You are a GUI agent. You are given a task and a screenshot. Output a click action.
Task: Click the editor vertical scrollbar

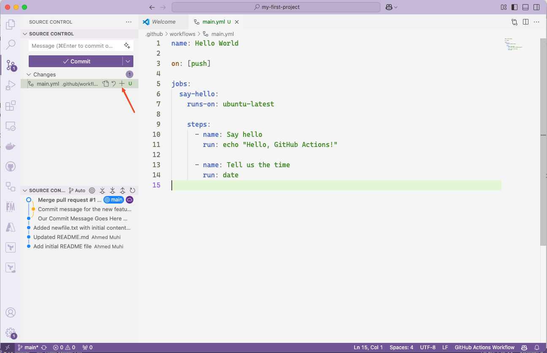pos(543,141)
